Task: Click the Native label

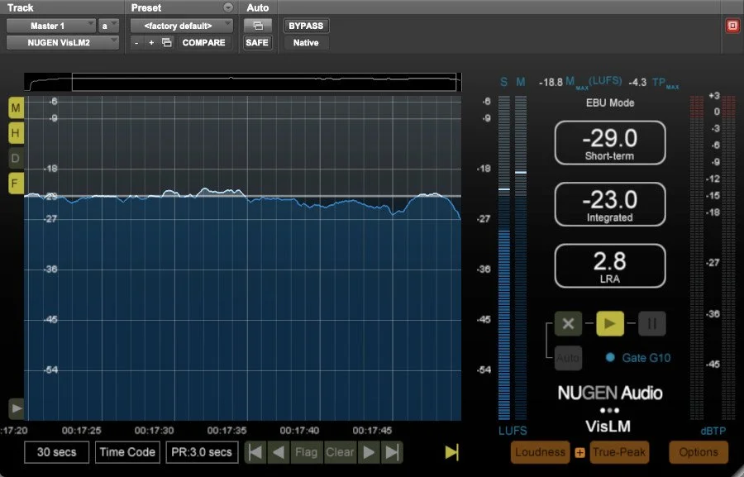Action: click(306, 42)
